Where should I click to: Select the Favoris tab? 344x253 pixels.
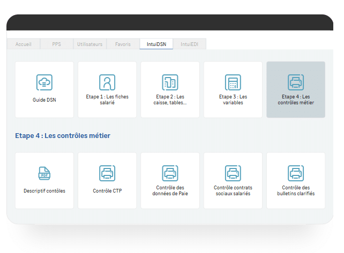(x=123, y=44)
